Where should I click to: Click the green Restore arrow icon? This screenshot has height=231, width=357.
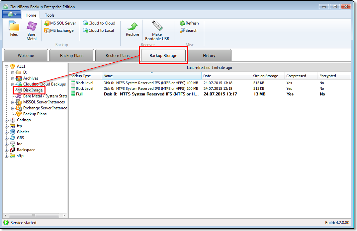(133, 27)
